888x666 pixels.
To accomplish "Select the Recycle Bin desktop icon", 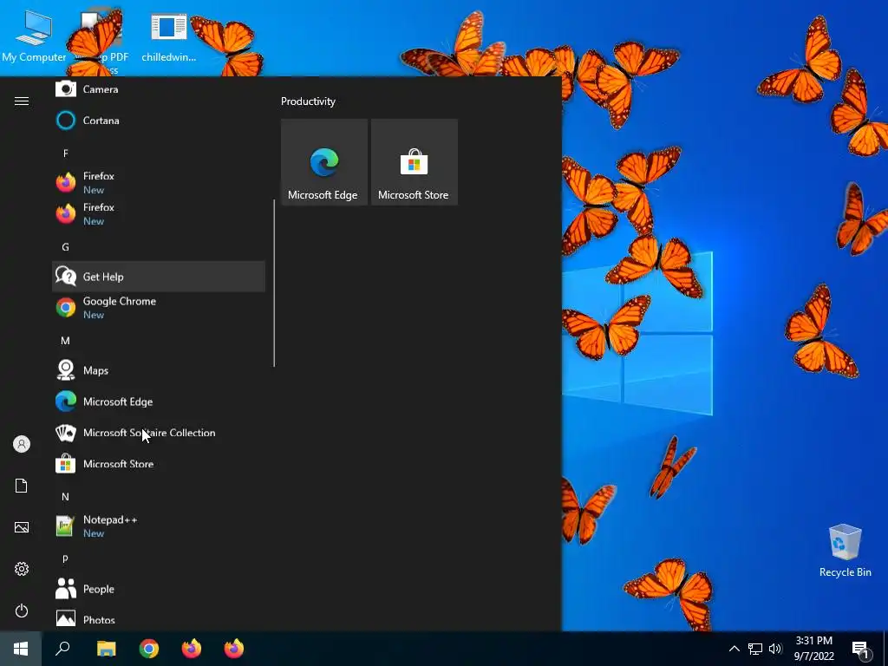I will point(845,551).
